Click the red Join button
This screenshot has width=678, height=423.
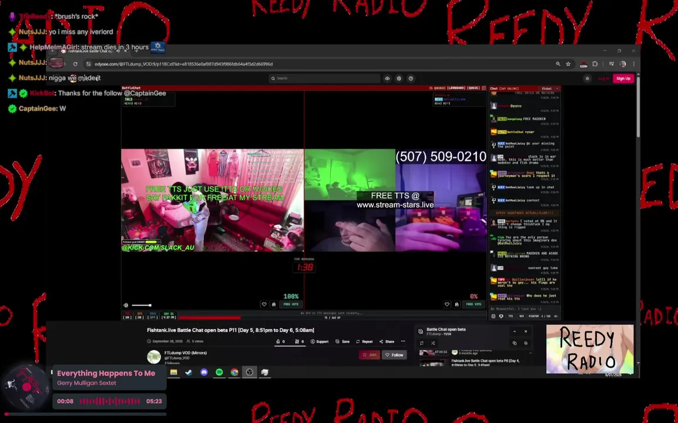click(370, 355)
